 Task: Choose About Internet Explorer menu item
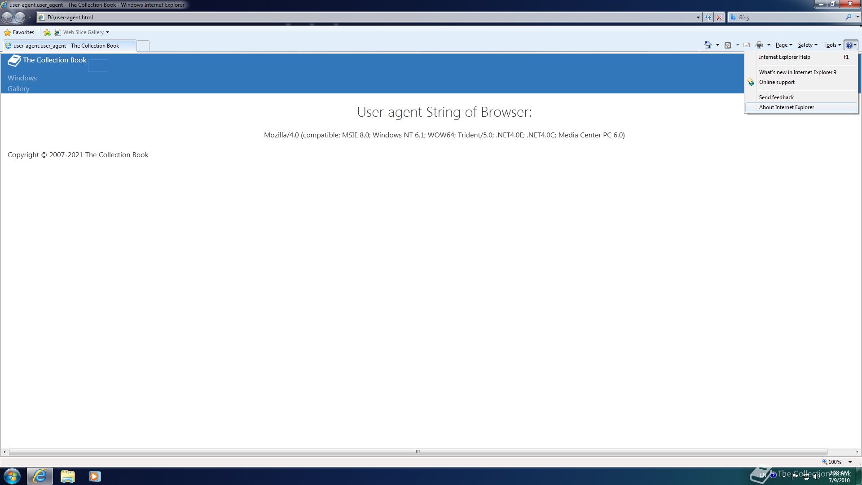[801, 107]
